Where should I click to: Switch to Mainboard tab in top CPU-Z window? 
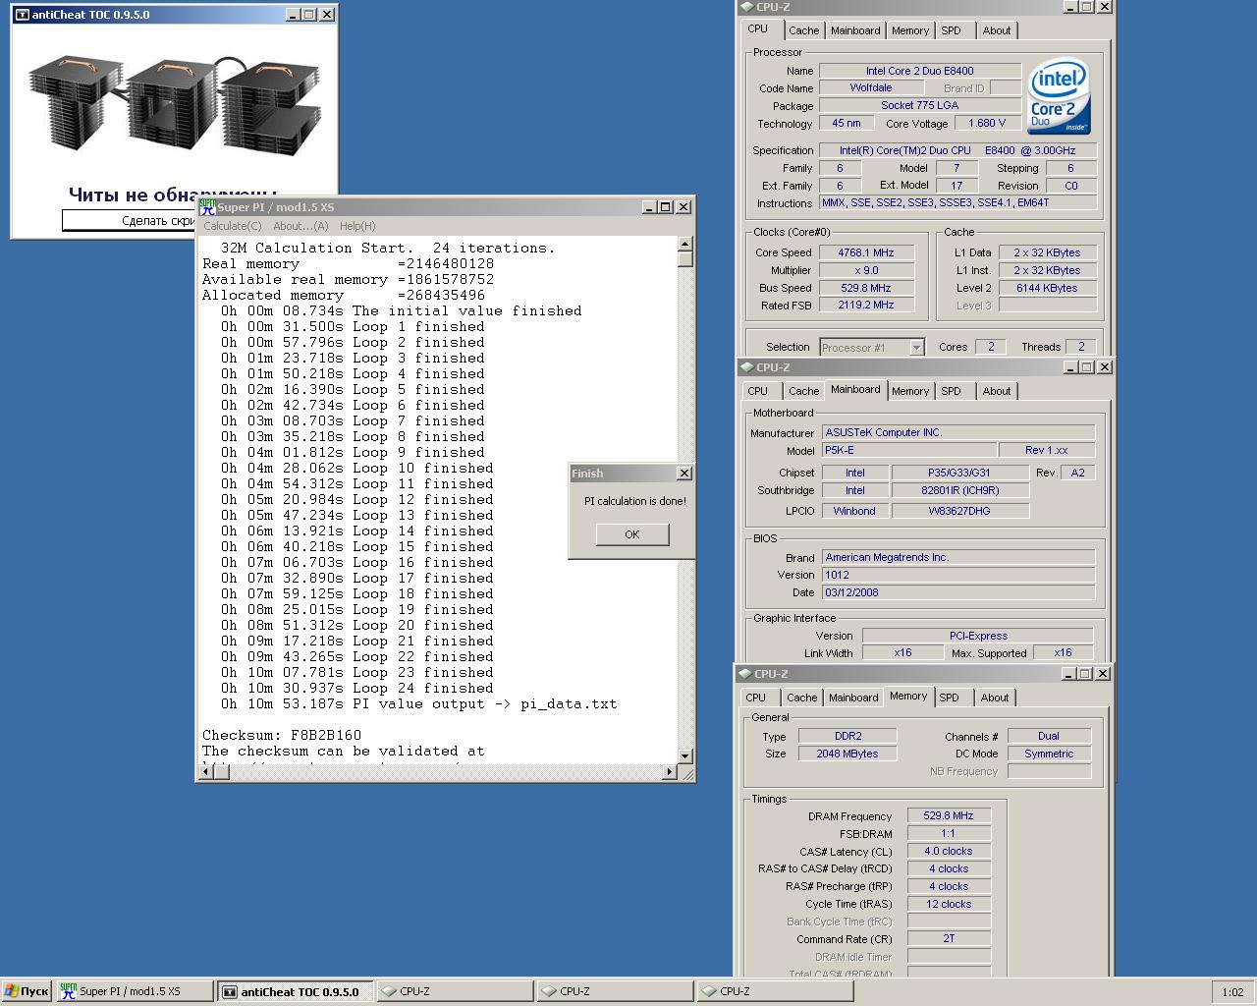click(855, 30)
